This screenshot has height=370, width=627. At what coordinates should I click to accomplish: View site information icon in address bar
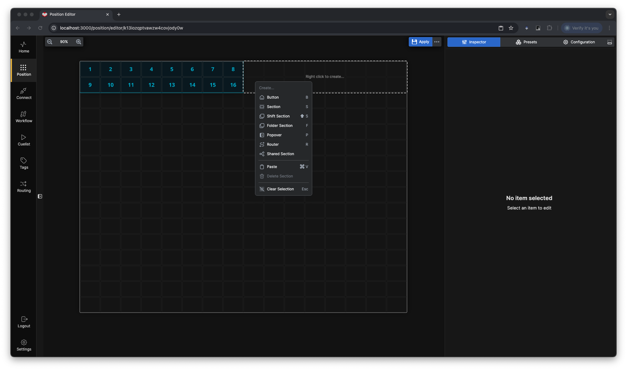[x=54, y=28]
